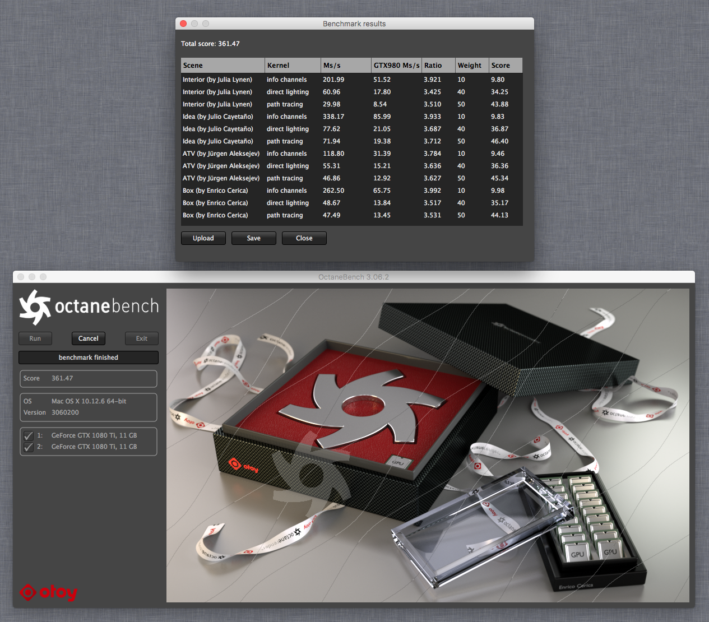Select the ATV path tracing row
The width and height of the screenshot is (709, 622).
[x=351, y=178]
